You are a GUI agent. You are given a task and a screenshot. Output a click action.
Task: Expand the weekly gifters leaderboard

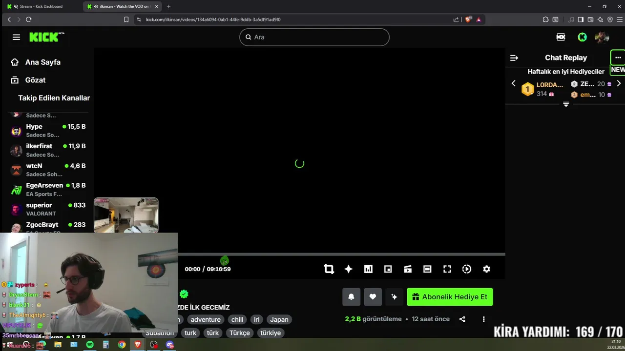point(566,104)
